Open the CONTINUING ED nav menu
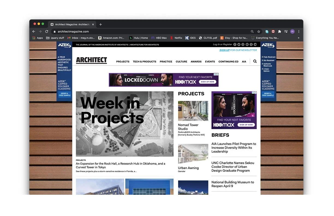 point(228,62)
